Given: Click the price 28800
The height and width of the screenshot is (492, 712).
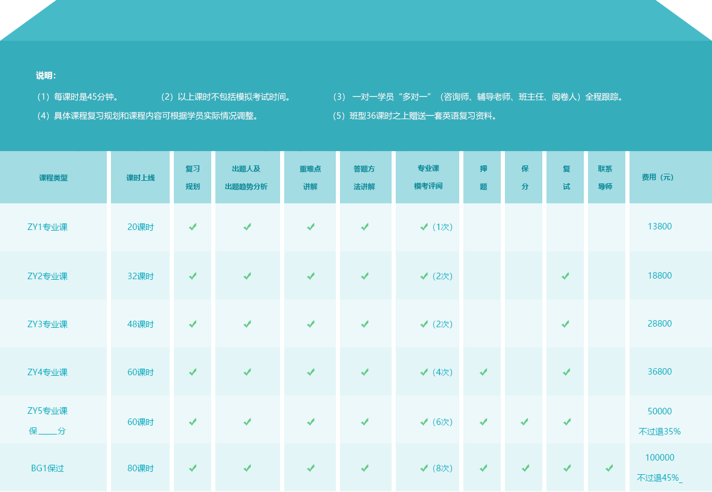Looking at the screenshot, I should 660,324.
